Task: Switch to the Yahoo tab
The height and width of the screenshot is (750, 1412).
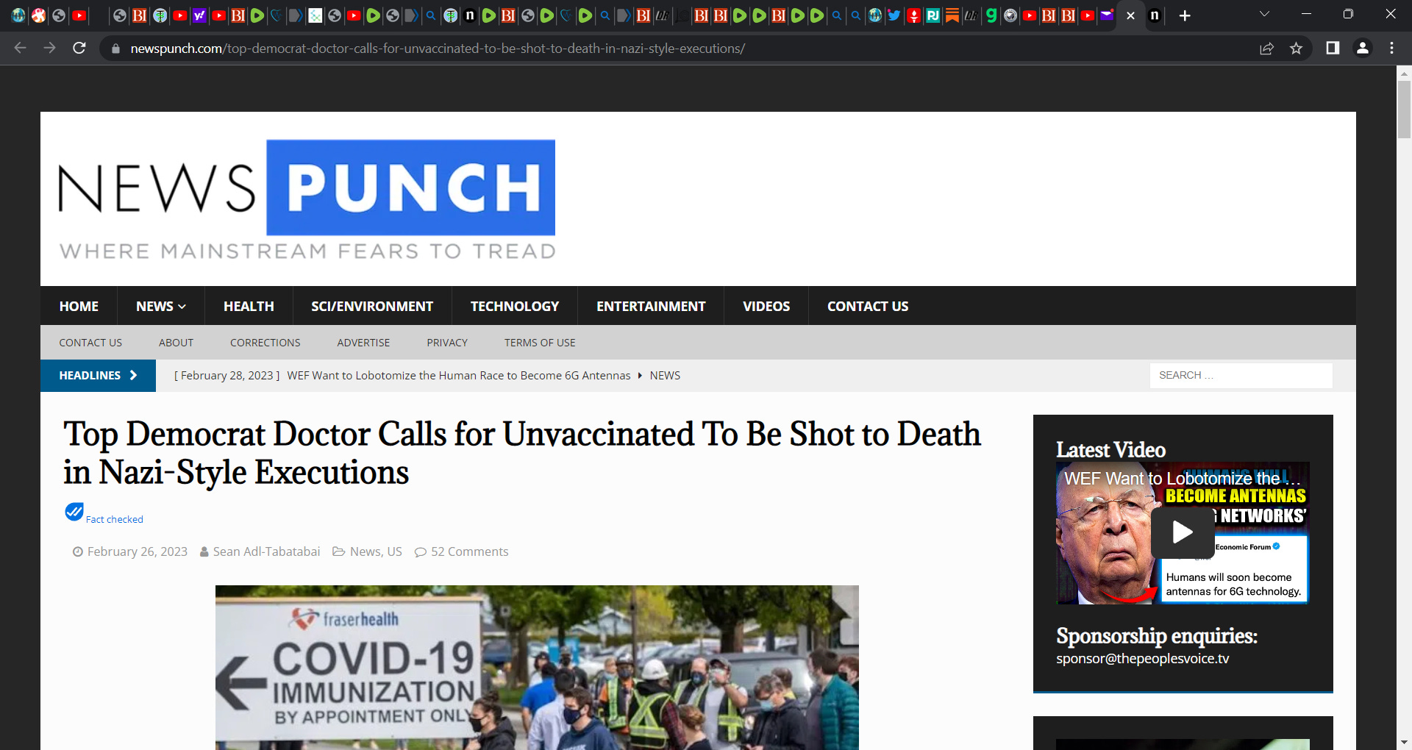Action: pyautogui.click(x=199, y=15)
